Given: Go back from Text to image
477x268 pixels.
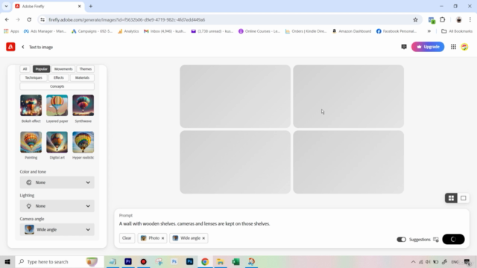Looking at the screenshot, I should (x=23, y=47).
